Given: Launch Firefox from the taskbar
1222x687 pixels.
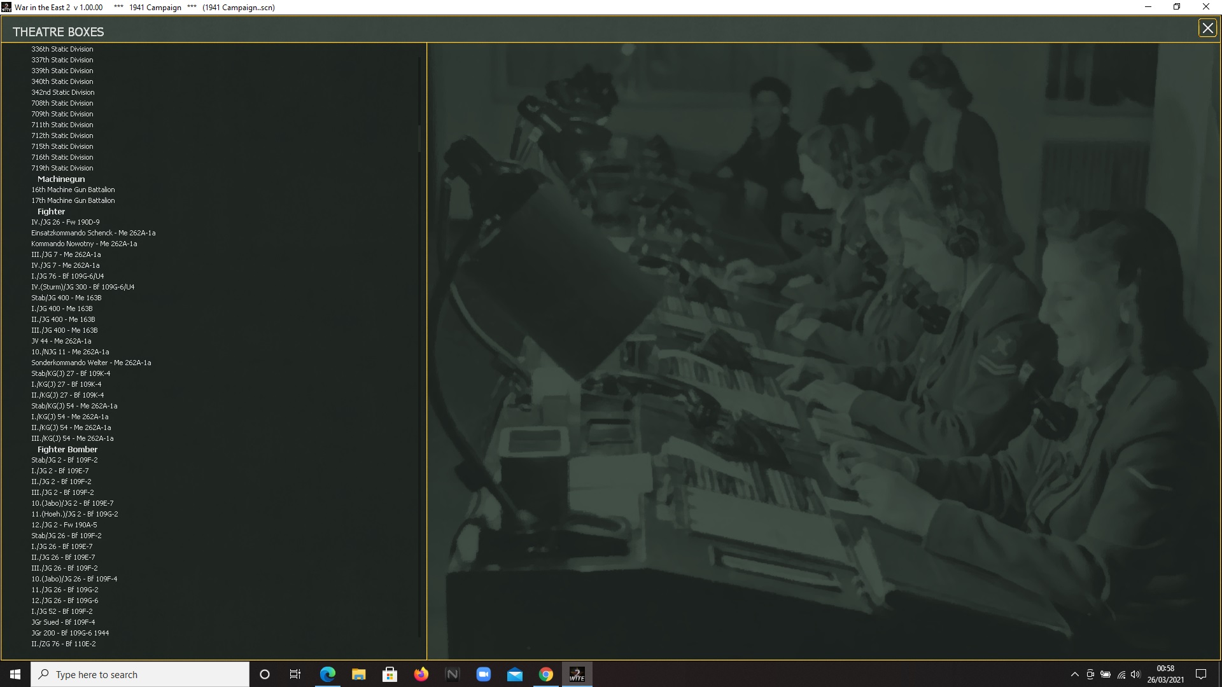Looking at the screenshot, I should [421, 674].
